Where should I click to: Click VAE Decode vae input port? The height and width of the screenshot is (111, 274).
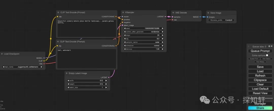(x=173, y=20)
